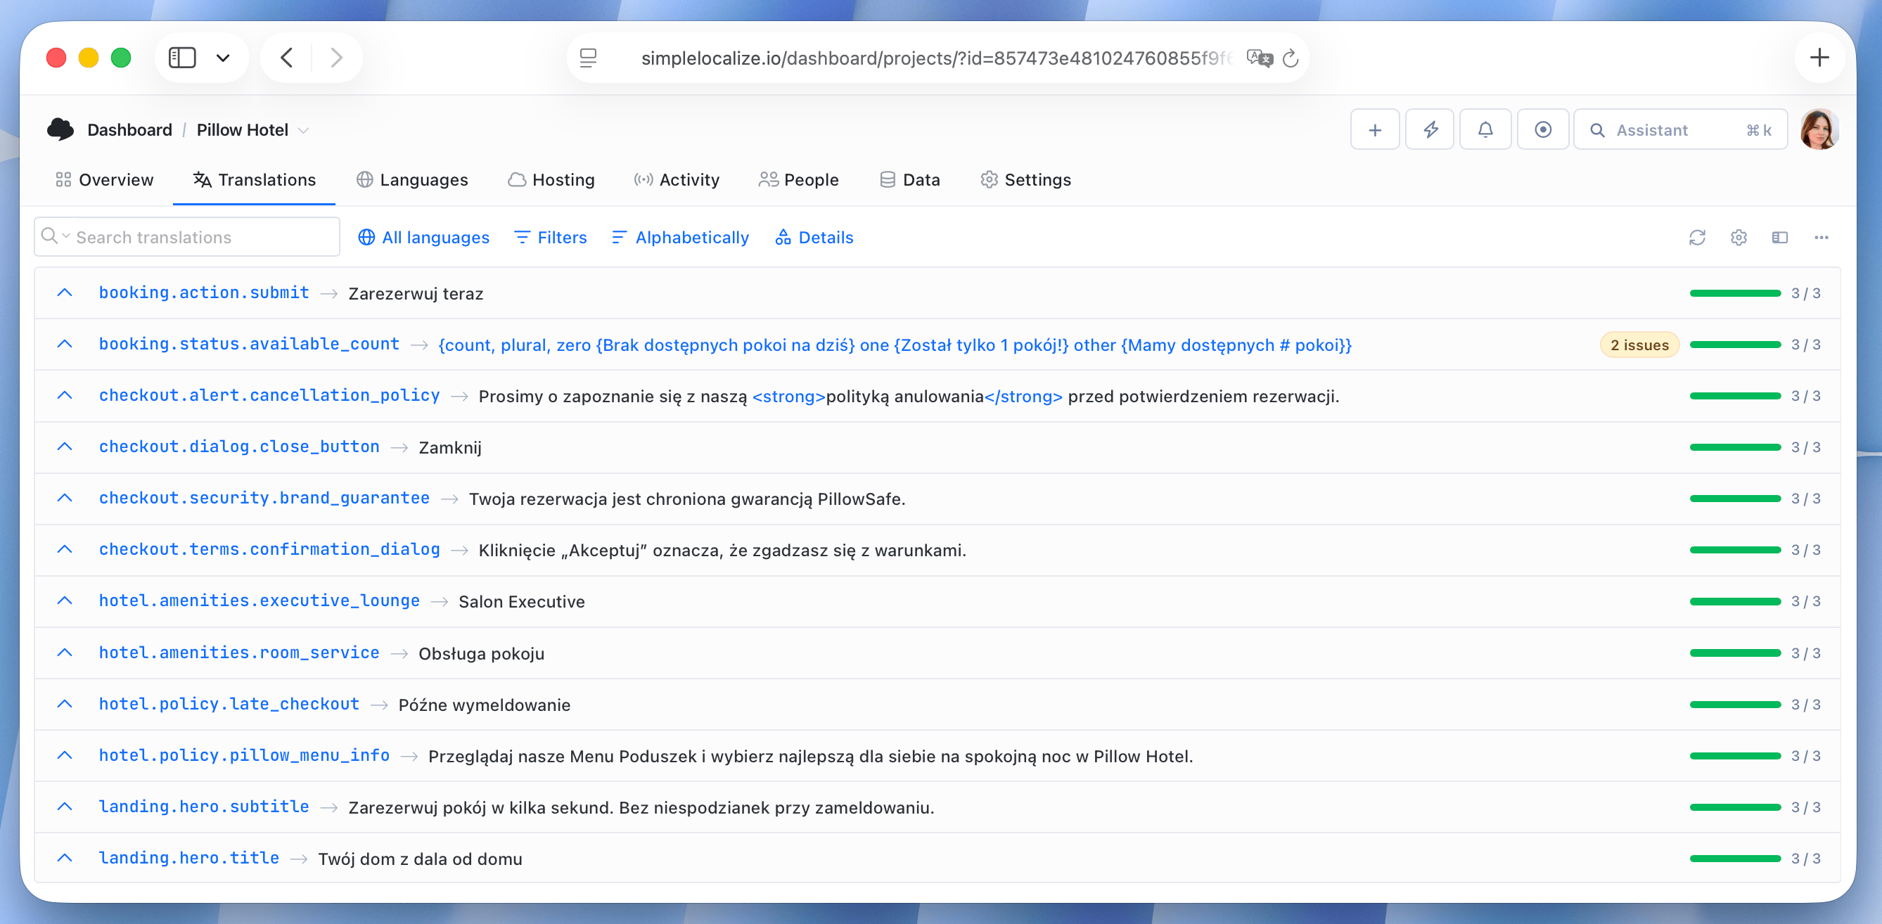Go forward with browser forward arrow

coord(335,58)
